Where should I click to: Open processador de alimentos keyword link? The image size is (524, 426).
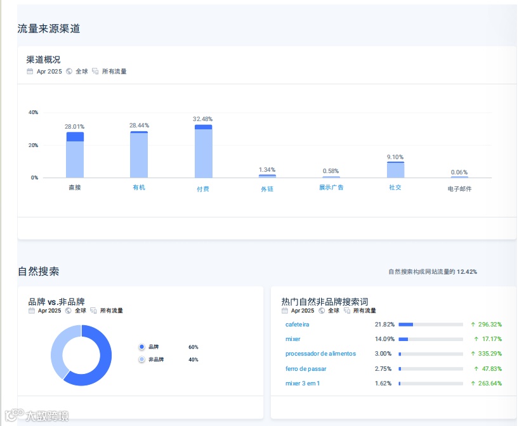[320, 354]
